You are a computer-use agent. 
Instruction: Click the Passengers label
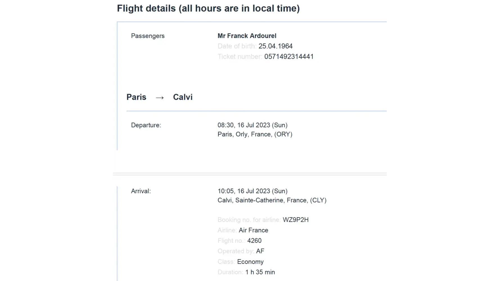click(x=148, y=36)
